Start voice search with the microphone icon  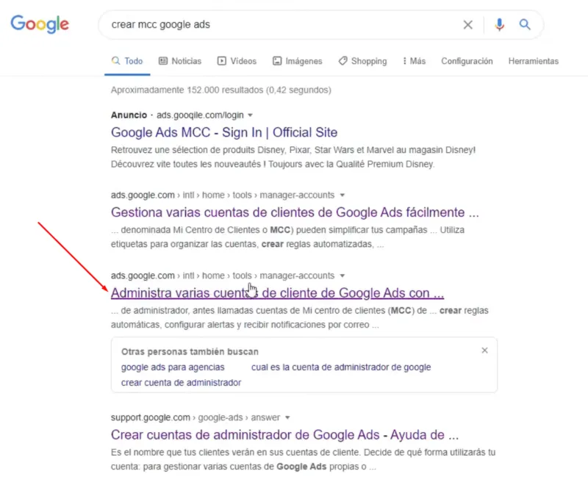499,25
